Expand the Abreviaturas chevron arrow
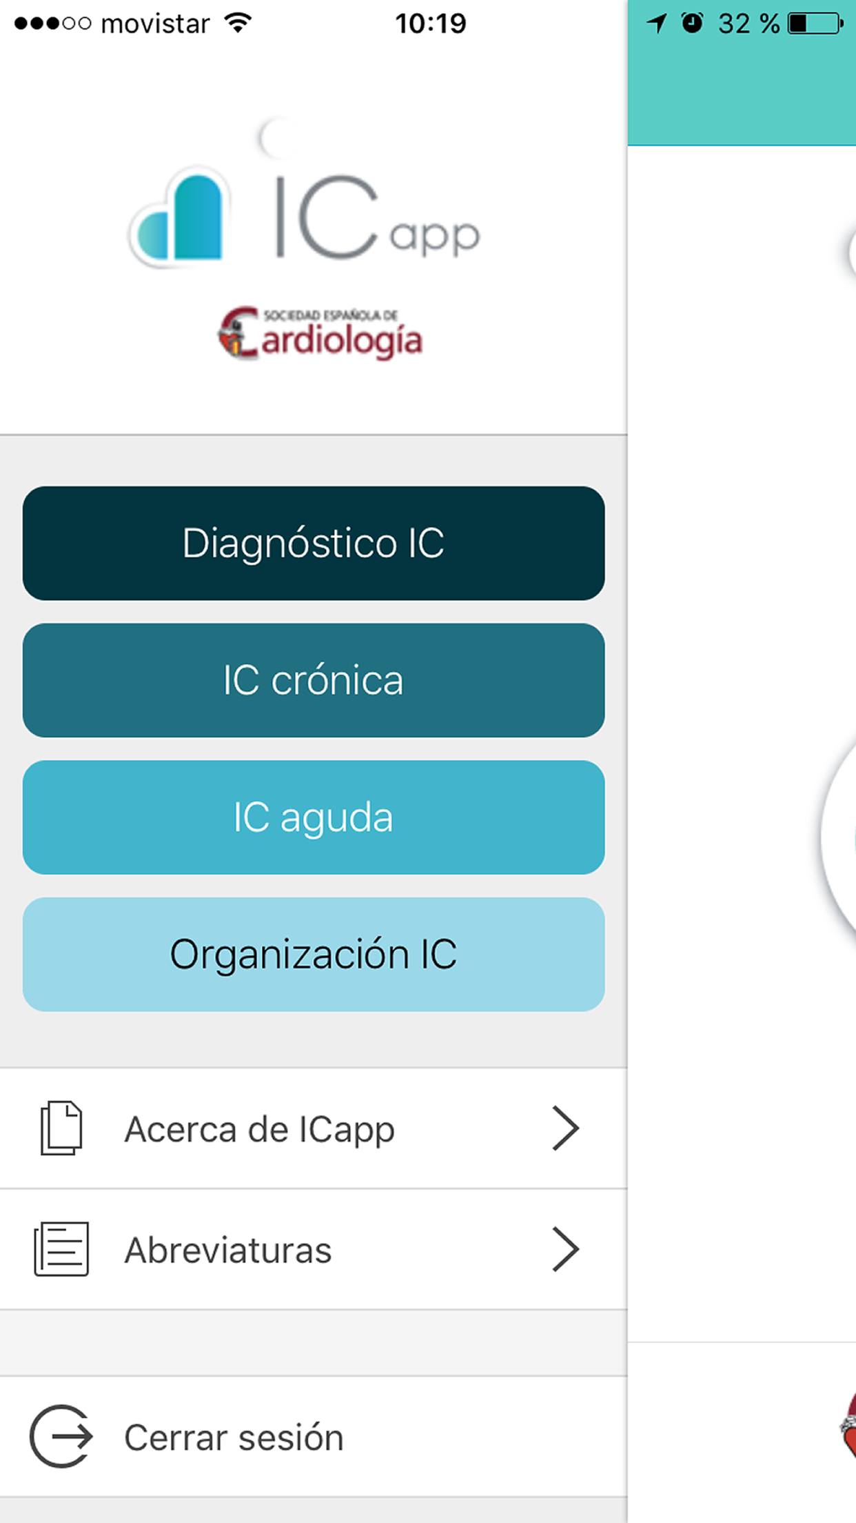Screen dimensions: 856x1523 pyautogui.click(x=565, y=1249)
